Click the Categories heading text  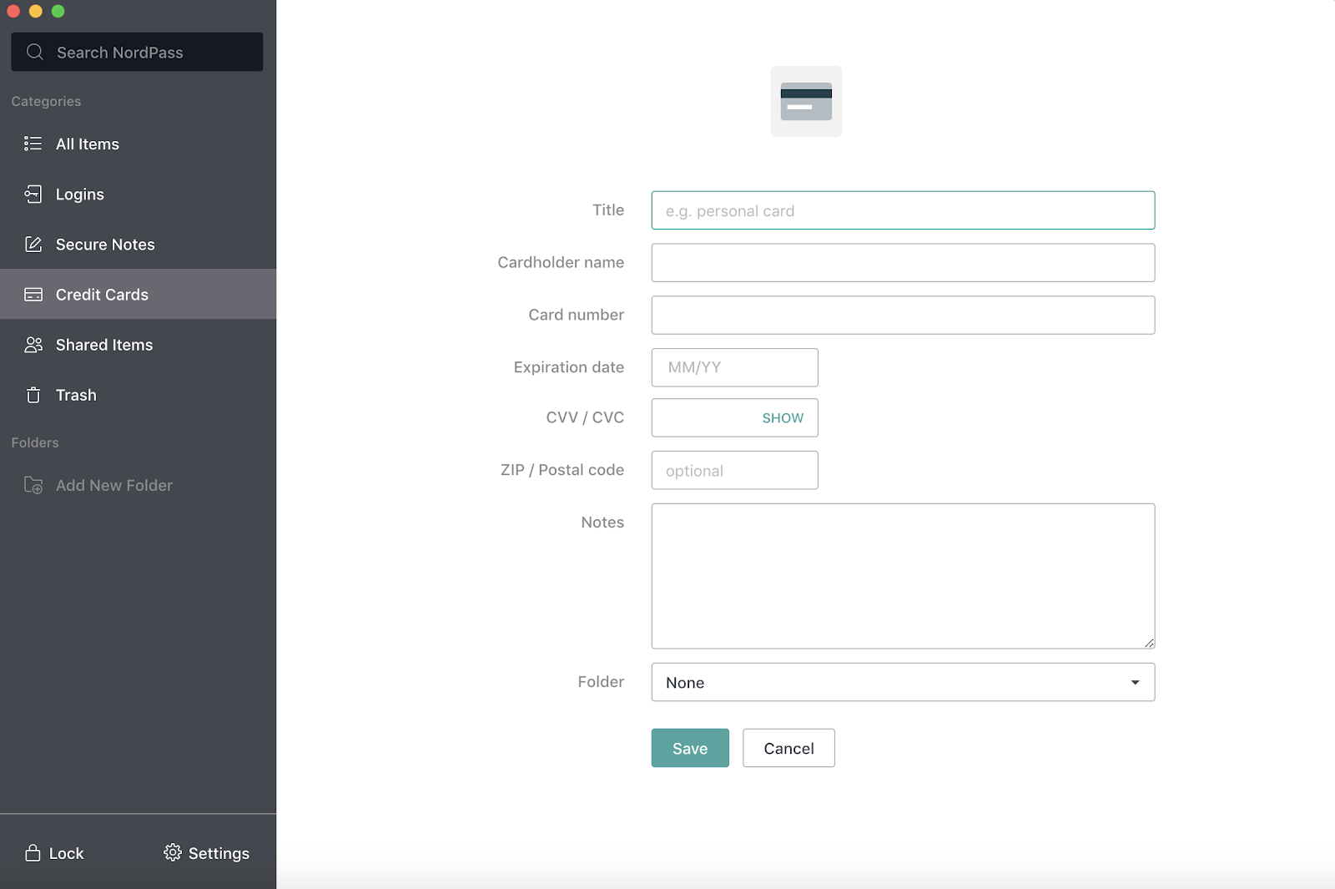coord(46,101)
